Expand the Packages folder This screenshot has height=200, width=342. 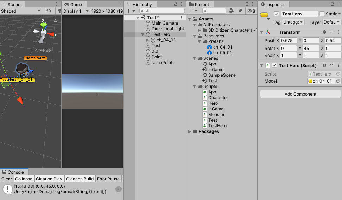coord(190,131)
